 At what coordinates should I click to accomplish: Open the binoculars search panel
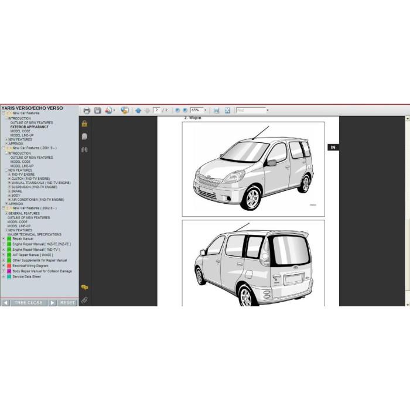84,149
